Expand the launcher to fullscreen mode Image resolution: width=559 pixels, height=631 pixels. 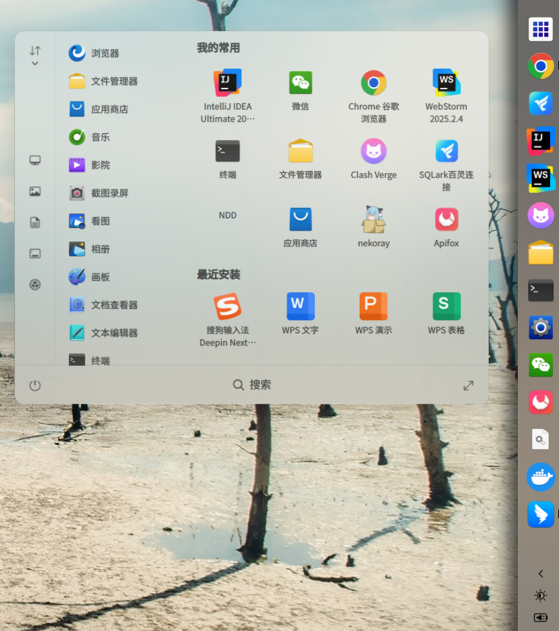(468, 385)
